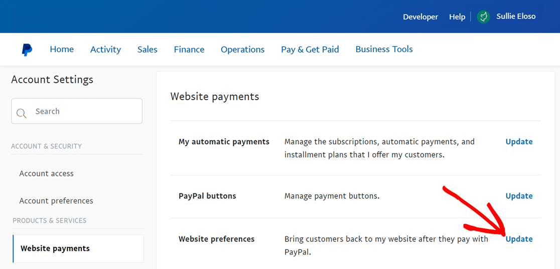Viewport: 560px width, 269px height.
Task: Update PayPal buttons settings
Action: [519, 196]
